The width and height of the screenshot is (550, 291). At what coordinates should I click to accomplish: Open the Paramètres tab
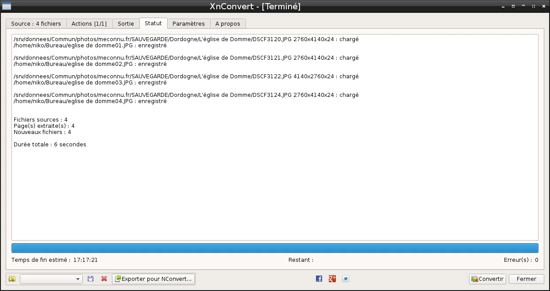[x=188, y=23]
